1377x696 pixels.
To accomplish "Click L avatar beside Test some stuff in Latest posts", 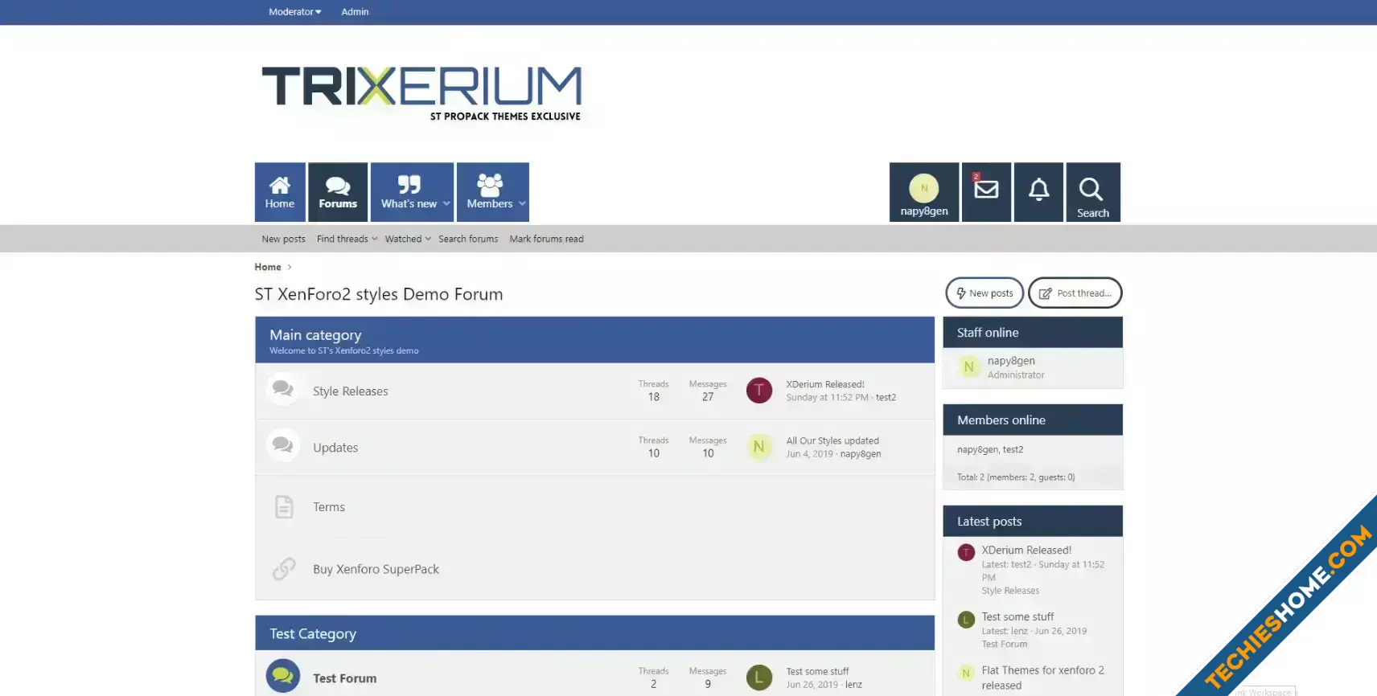I will click(x=967, y=620).
